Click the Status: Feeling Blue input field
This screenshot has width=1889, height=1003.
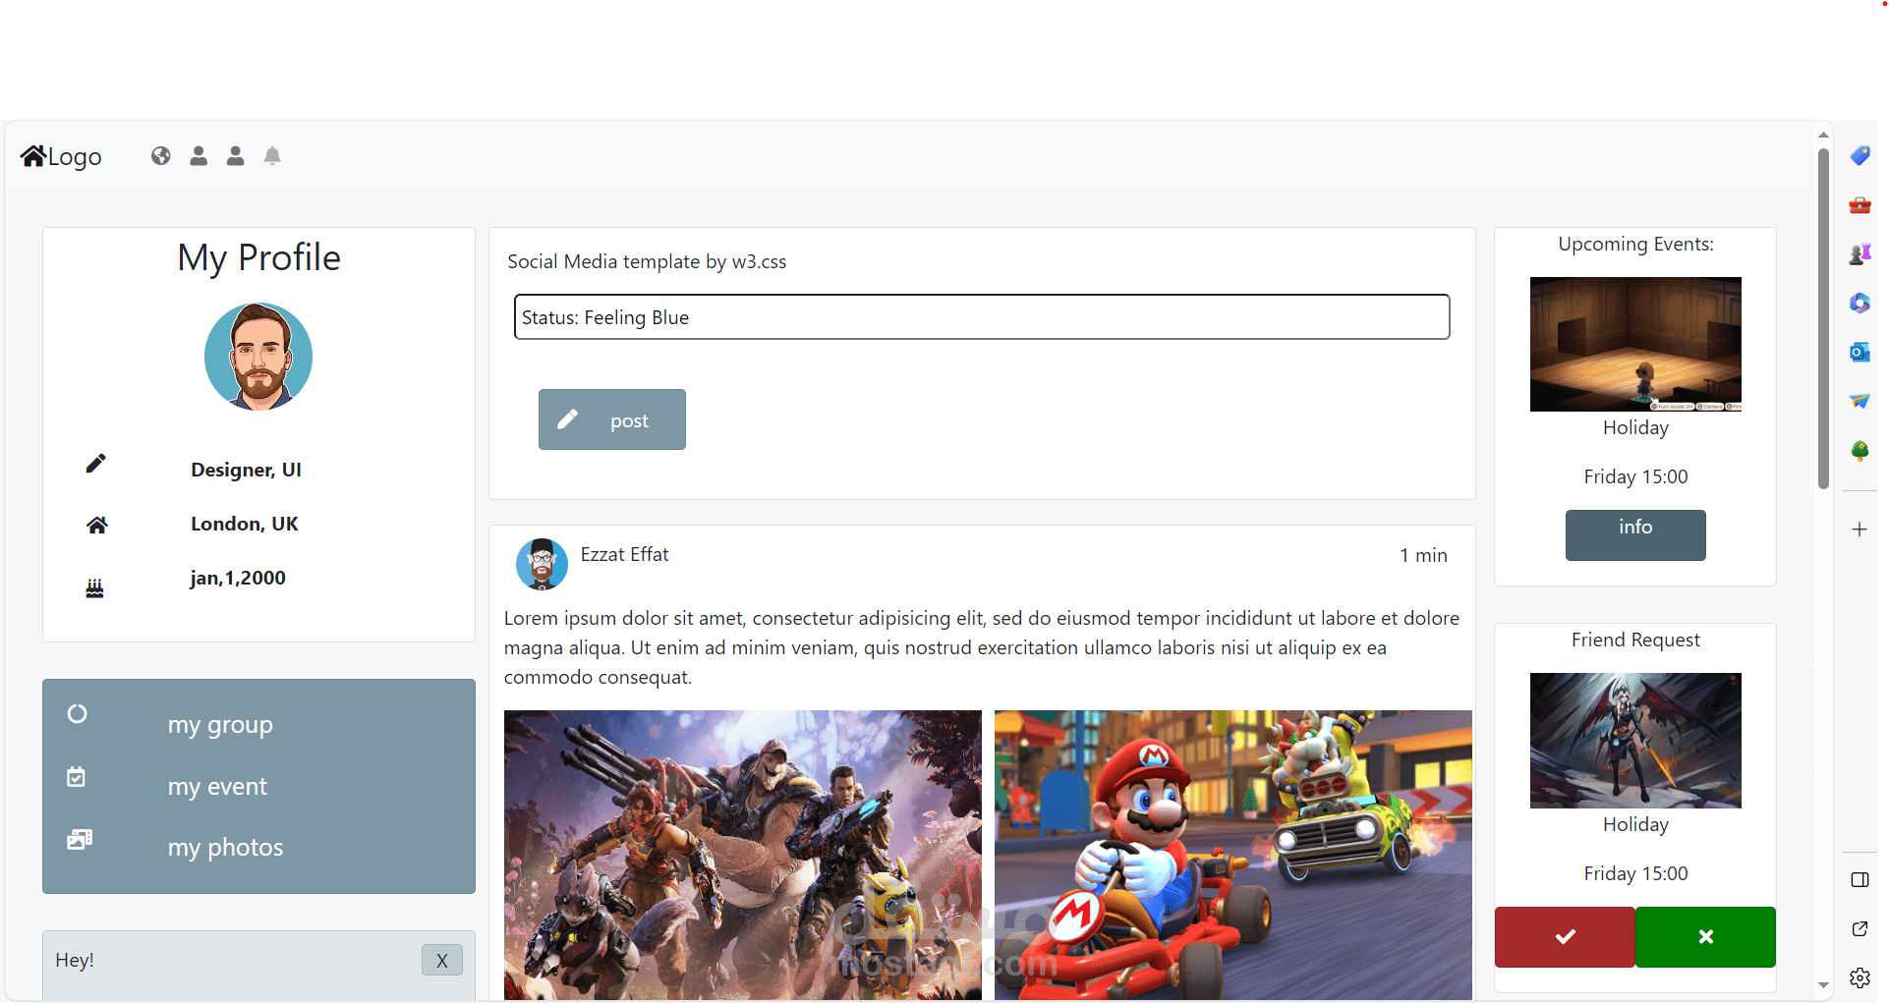(x=982, y=317)
